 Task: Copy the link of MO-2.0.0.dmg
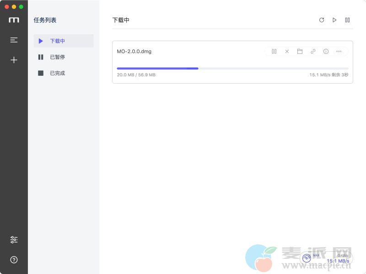point(313,52)
